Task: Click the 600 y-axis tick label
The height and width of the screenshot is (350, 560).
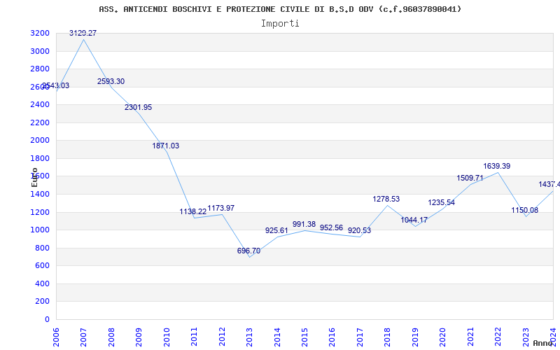Action: (44, 266)
